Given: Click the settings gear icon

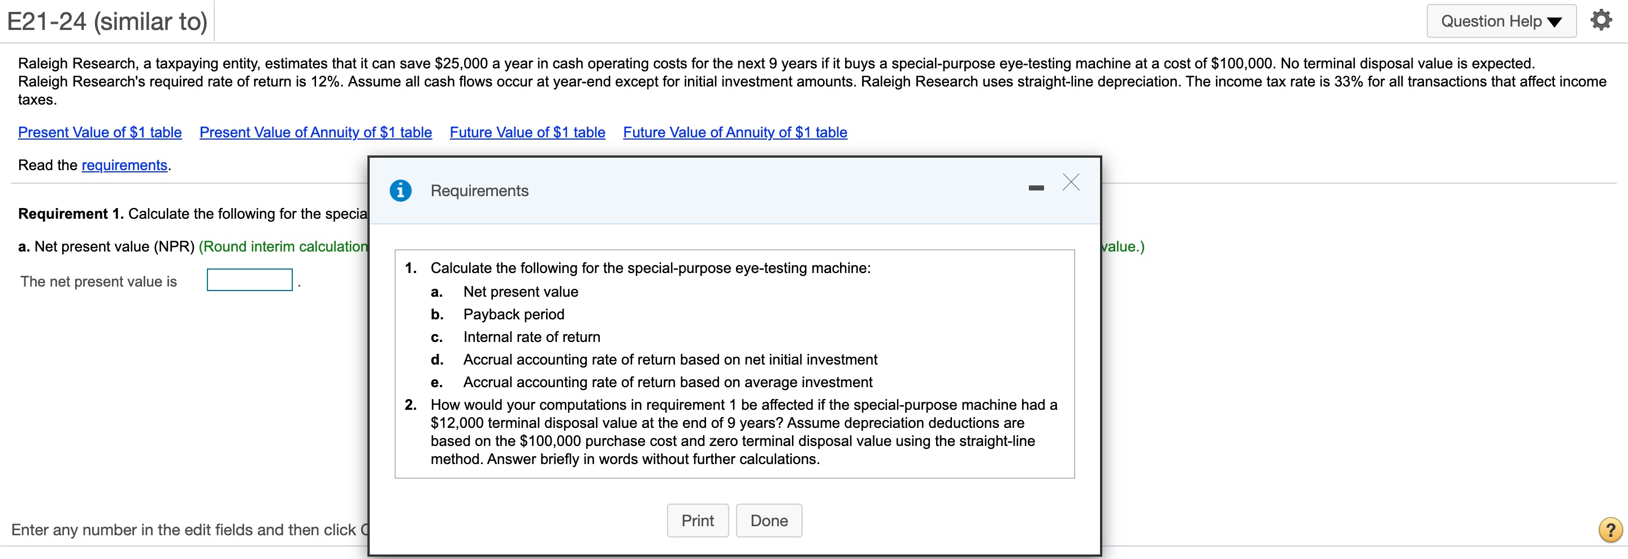Looking at the screenshot, I should 1601,19.
